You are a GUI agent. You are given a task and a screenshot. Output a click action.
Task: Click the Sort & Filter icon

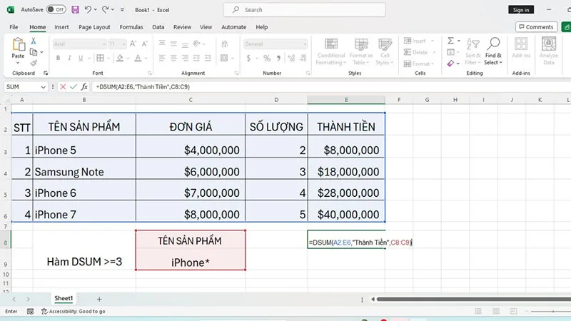[473, 44]
